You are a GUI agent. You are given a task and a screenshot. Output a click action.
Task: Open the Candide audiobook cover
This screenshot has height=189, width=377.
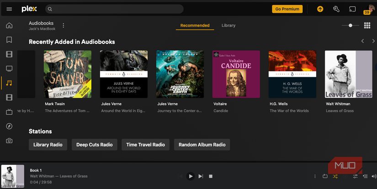[x=236, y=74]
